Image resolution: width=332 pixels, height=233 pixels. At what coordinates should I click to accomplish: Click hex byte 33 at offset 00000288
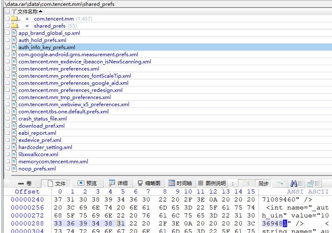click(x=58, y=223)
